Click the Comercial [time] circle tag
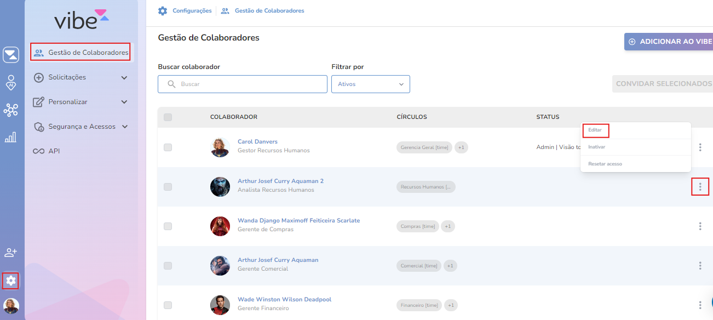The width and height of the screenshot is (713, 320). 419,266
